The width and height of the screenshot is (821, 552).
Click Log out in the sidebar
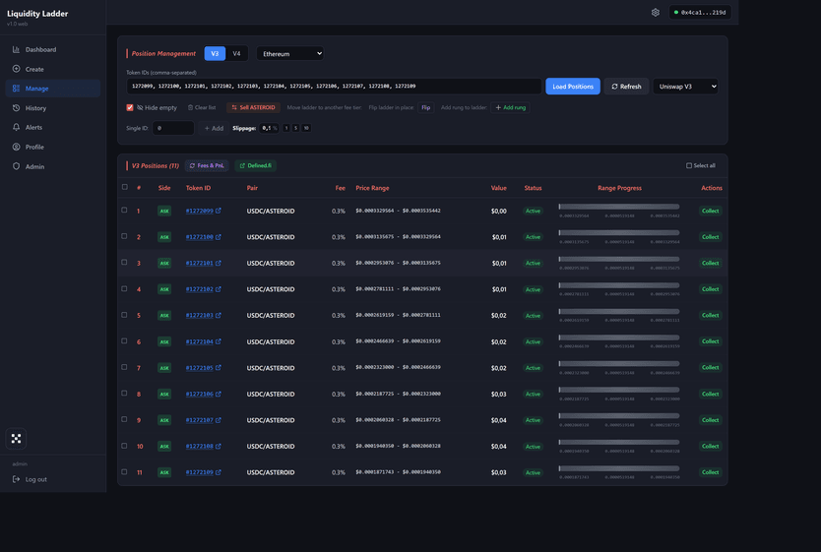(x=30, y=479)
